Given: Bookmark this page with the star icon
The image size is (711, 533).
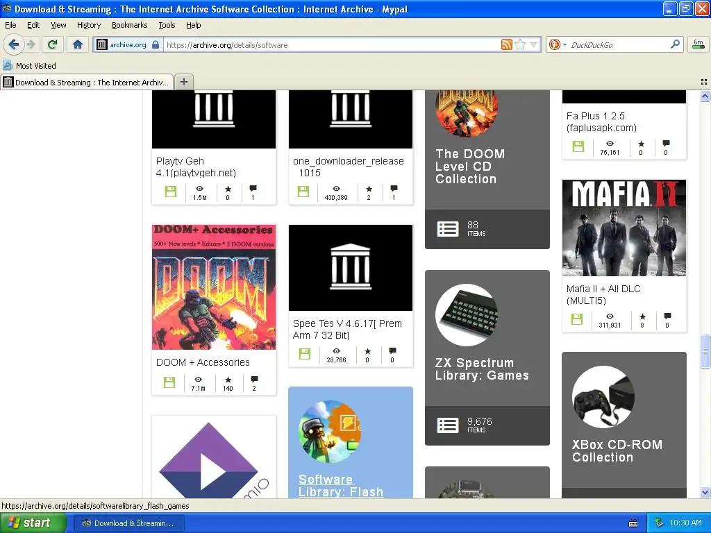Looking at the screenshot, I should 520,44.
